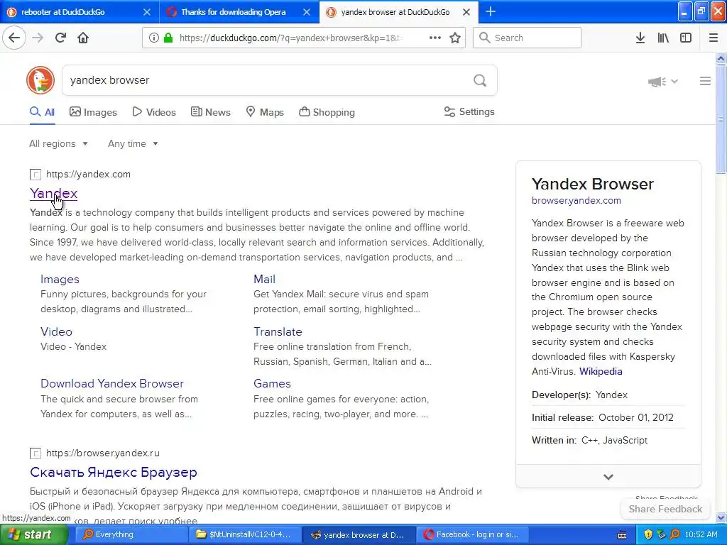This screenshot has height=545, width=727.
Task: Click the keyboard icon in taskbar
Action: point(622,535)
